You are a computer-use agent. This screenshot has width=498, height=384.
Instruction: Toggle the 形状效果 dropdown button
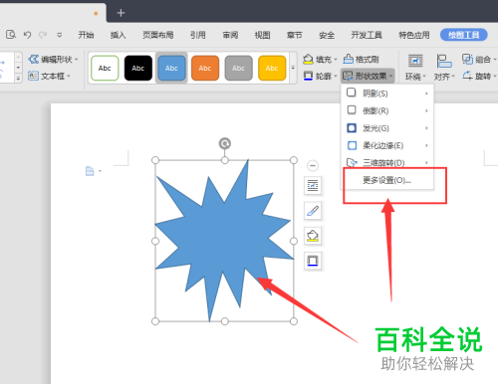[x=368, y=76]
